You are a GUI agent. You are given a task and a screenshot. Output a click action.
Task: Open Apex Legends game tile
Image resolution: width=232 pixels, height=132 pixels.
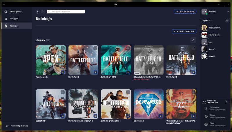point(51,60)
